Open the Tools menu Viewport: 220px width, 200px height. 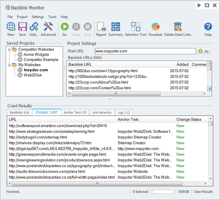pyautogui.click(x=52, y=17)
